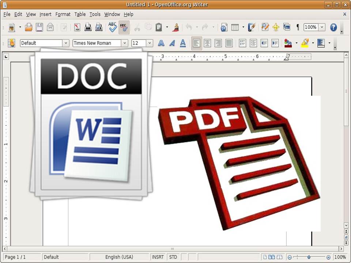This screenshot has width=351, height=263.
Task: Open the Default paragraph style dropdown
Action: 66,43
